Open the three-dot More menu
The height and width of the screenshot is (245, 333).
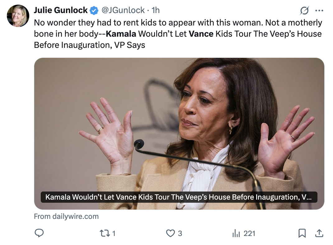pos(319,11)
